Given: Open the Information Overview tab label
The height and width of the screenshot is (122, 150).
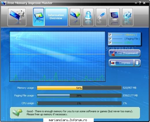Looking at the screenshot, I should click(x=56, y=17).
